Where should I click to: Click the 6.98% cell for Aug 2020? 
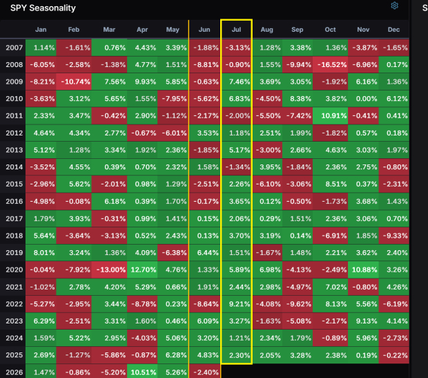267,270
